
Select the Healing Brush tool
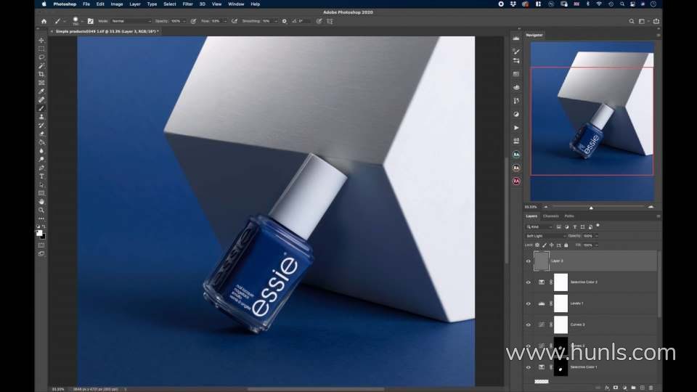coord(41,99)
